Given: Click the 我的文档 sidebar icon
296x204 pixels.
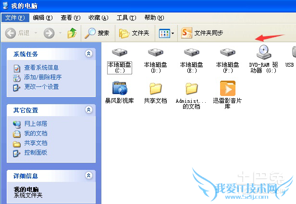Looking at the screenshot, I should 17,134.
